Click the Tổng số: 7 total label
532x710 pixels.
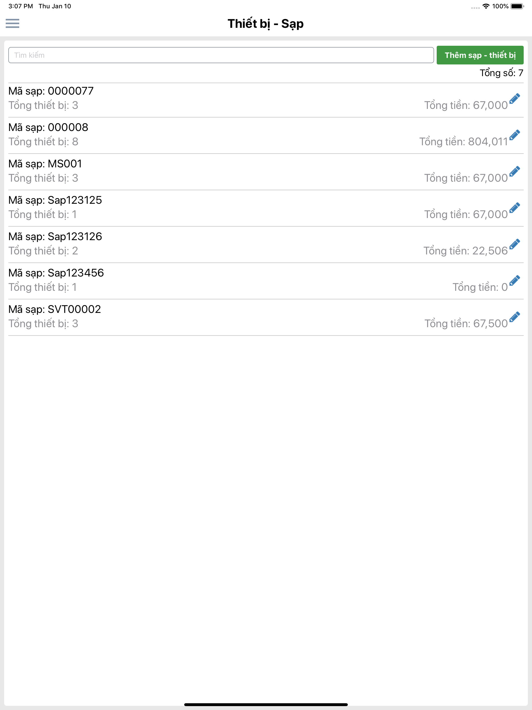click(502, 73)
